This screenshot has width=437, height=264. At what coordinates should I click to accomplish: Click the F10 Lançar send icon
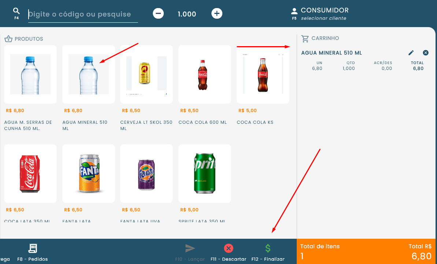tap(190, 249)
